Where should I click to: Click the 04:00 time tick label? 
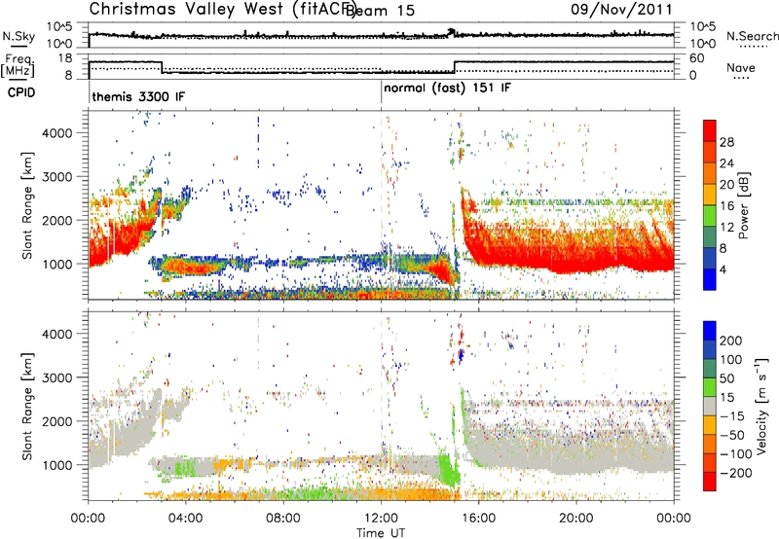tap(185, 519)
